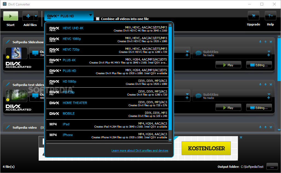Remove Softpedia Slideshow from the list

271,42
